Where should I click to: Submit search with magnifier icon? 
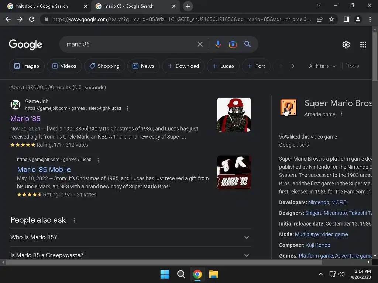point(248,44)
